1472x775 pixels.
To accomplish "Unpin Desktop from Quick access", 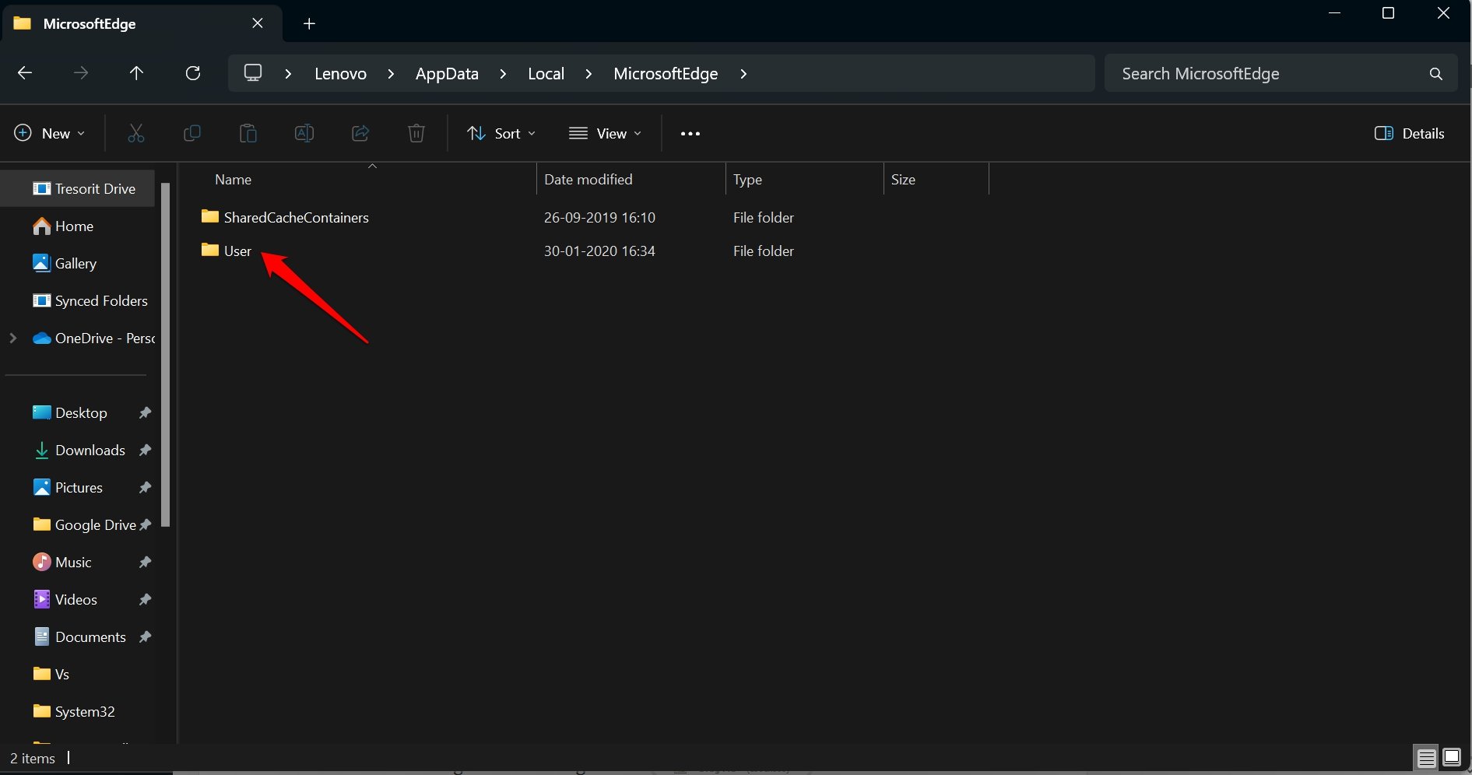I will pos(145,413).
